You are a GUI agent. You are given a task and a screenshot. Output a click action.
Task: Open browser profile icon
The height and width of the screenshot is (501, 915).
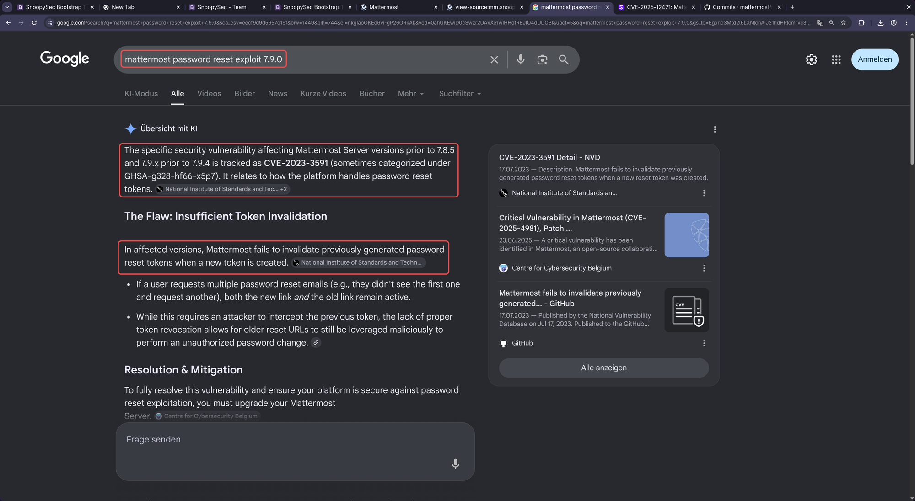tap(893, 22)
